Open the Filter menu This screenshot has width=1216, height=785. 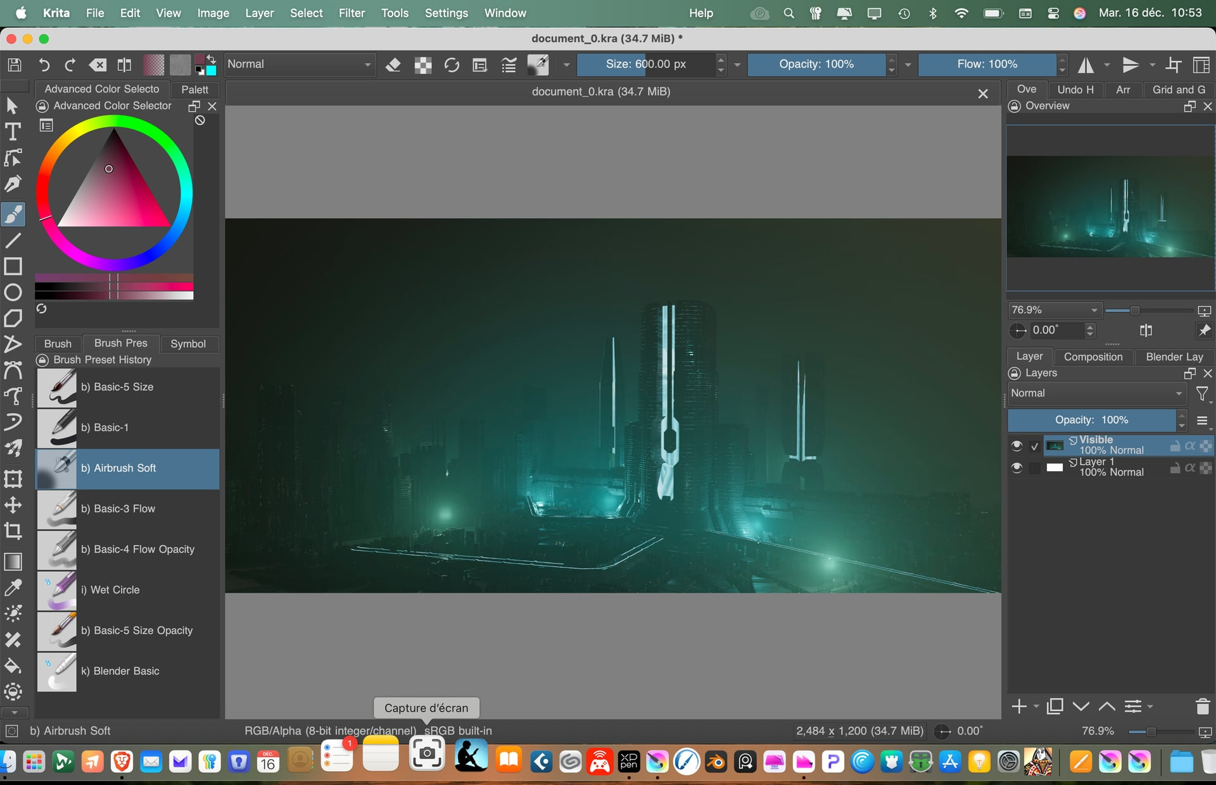pos(351,13)
